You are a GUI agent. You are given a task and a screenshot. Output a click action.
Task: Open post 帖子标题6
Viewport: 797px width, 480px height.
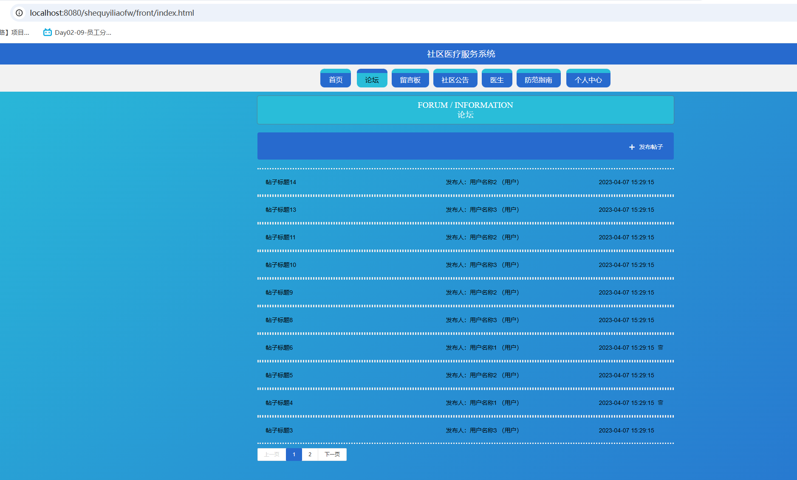(x=279, y=348)
